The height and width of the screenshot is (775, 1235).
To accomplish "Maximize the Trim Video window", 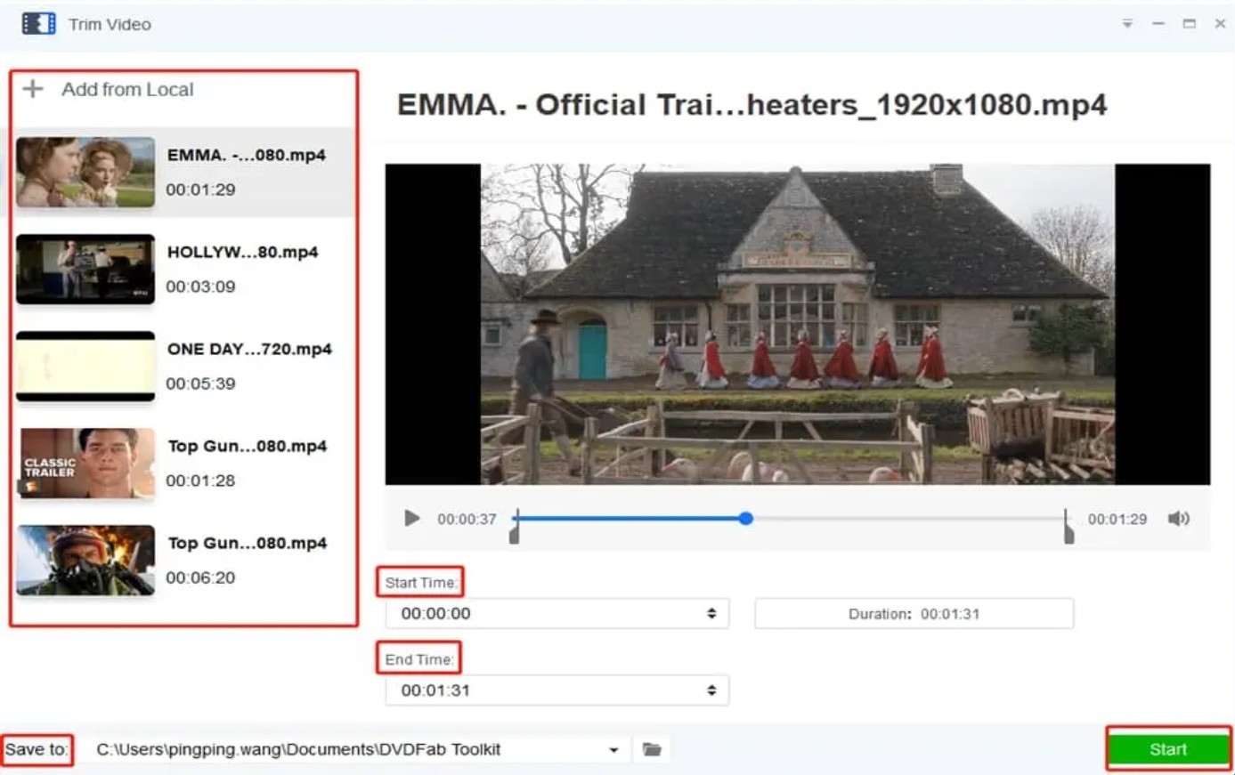I will (1189, 24).
